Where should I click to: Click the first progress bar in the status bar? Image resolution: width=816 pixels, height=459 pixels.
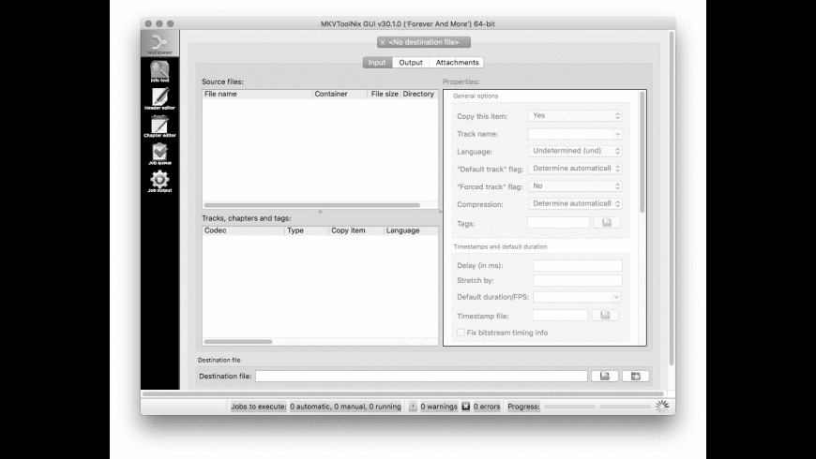tap(570, 407)
